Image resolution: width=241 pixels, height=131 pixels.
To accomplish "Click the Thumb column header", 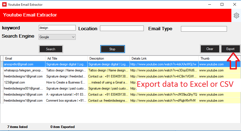I will point(220,58).
